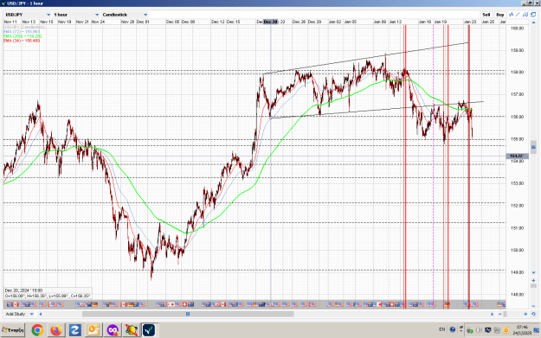The width and height of the screenshot is (541, 338).
Task: Click the 154.22 current price label
Action: coord(517,156)
